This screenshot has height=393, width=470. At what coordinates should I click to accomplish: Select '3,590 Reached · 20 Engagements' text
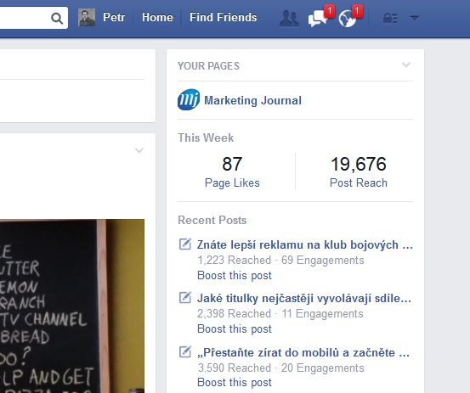pyautogui.click(x=280, y=368)
